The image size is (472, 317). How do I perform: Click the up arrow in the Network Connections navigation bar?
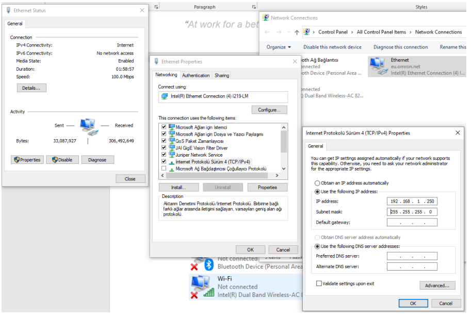(297, 32)
